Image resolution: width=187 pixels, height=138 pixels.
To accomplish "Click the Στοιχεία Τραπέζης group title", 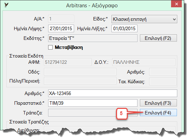I will click(x=29, y=122).
